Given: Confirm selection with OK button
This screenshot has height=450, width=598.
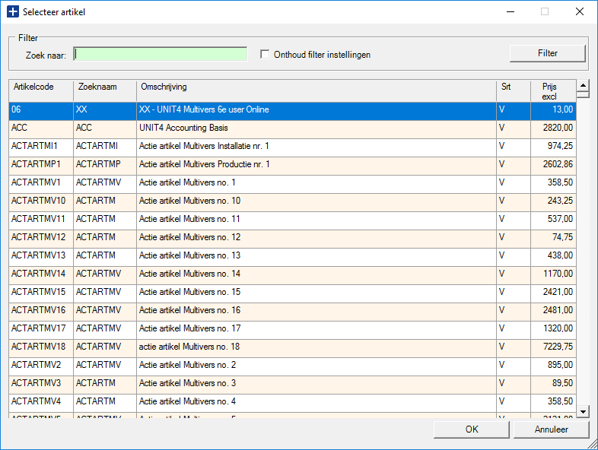Looking at the screenshot, I should (472, 429).
